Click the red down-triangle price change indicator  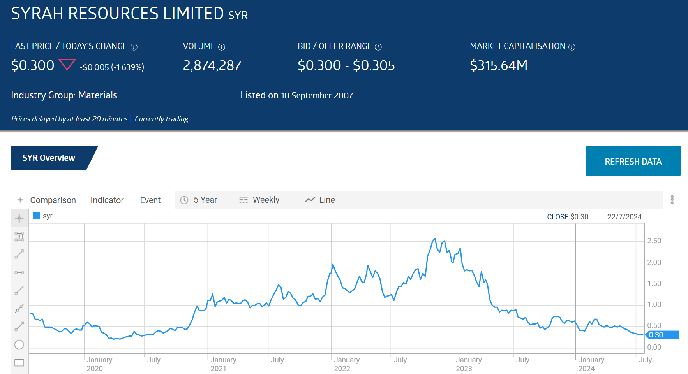[67, 64]
